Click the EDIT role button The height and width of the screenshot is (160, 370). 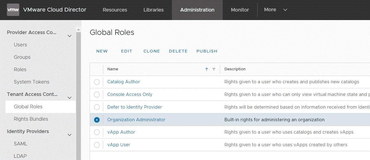(x=127, y=51)
